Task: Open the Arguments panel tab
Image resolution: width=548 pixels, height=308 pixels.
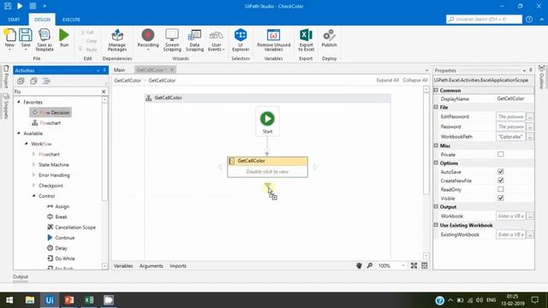Action: 151,266
